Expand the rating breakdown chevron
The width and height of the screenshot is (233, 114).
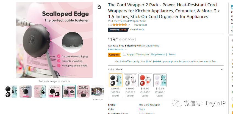point(129,25)
